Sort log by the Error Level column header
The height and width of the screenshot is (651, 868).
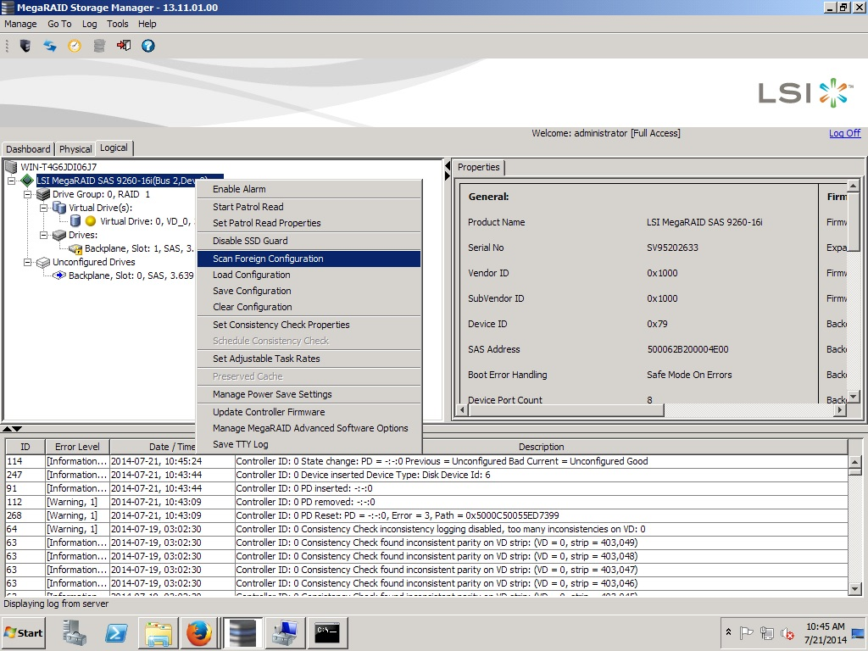click(77, 447)
